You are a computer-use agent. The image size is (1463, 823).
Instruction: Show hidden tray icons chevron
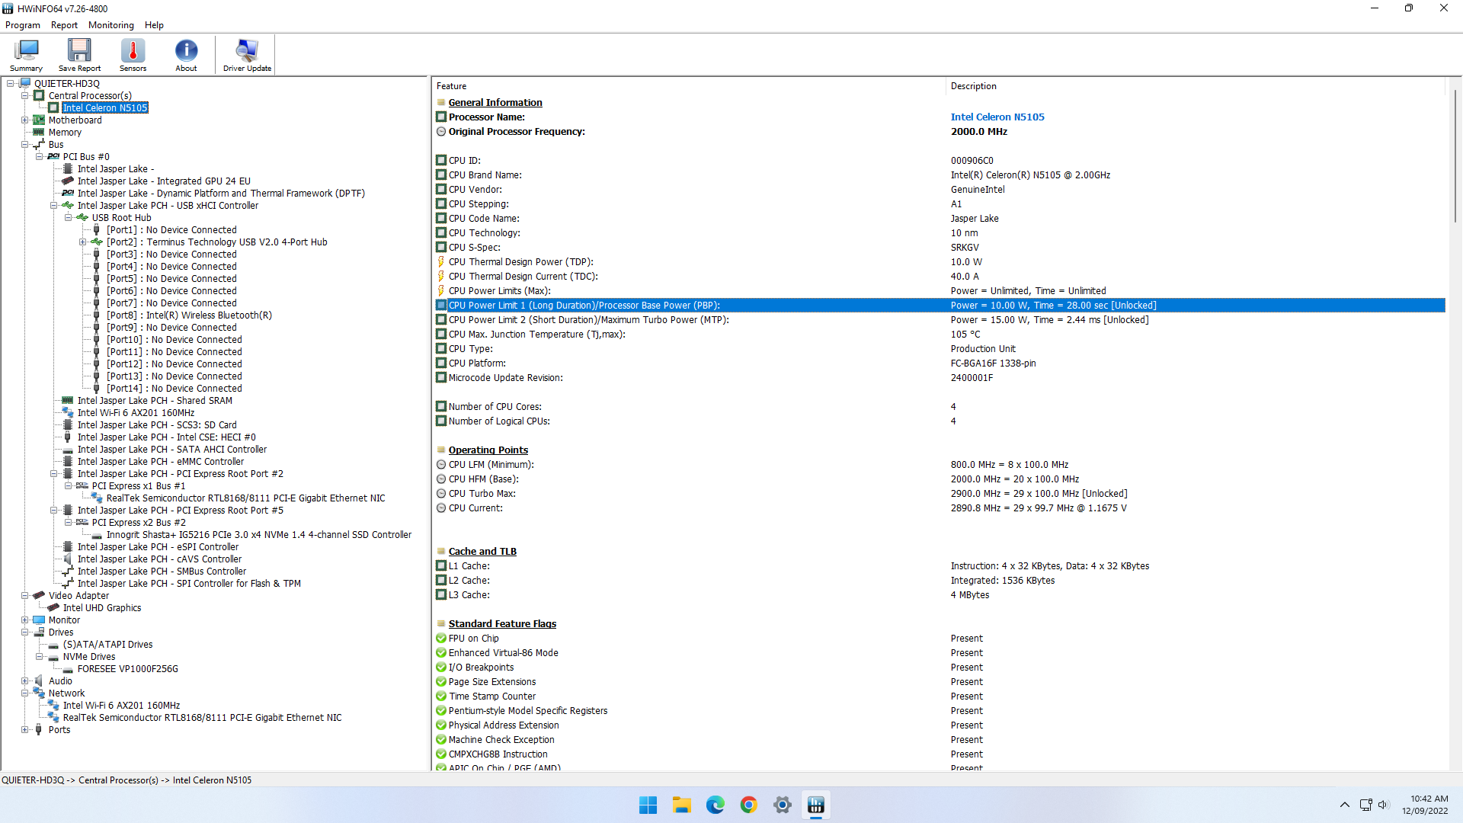(x=1345, y=805)
